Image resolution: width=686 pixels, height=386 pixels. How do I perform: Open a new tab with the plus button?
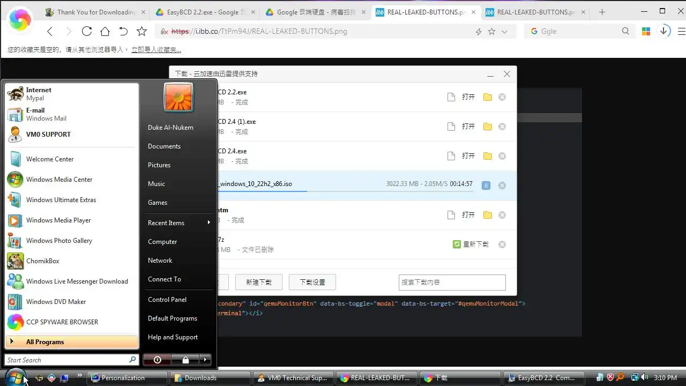(x=602, y=12)
